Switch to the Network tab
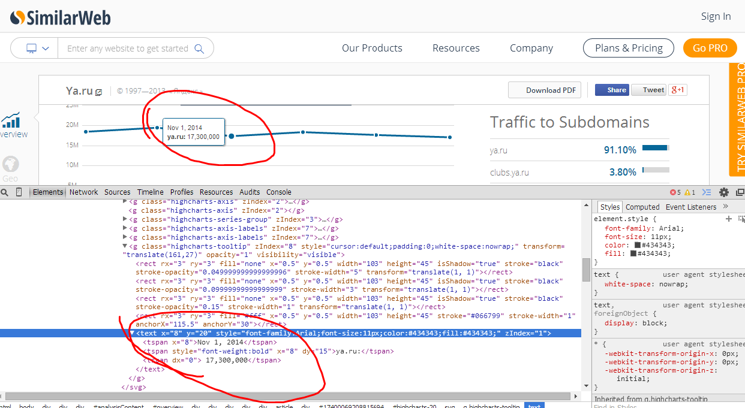 (83, 192)
